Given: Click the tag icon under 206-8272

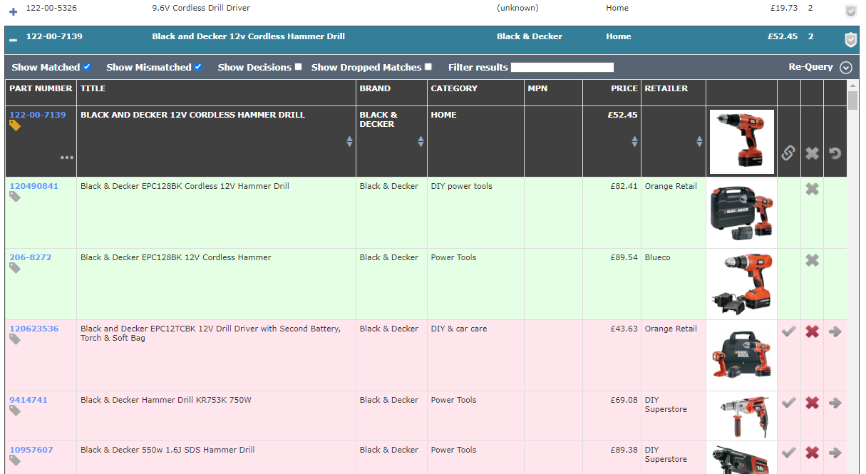Looking at the screenshot, I should click(x=15, y=268).
